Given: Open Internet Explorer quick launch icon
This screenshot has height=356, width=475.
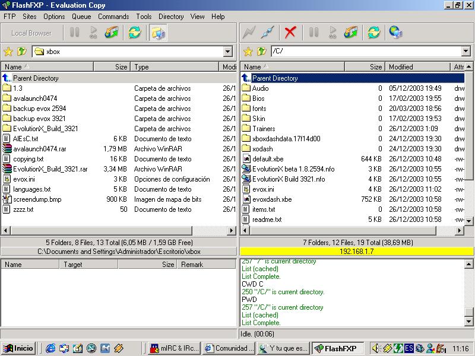Looking at the screenshot, I should point(50,348).
